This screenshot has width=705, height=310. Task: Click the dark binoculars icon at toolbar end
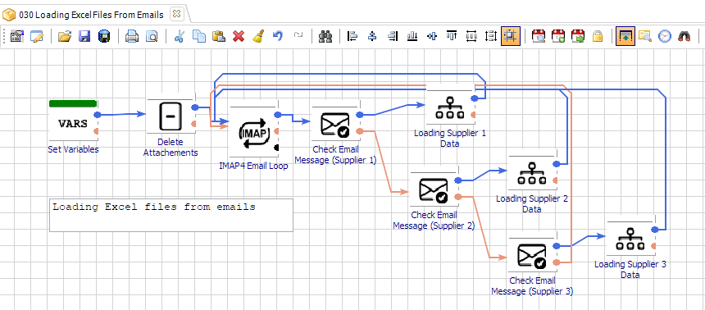[685, 36]
